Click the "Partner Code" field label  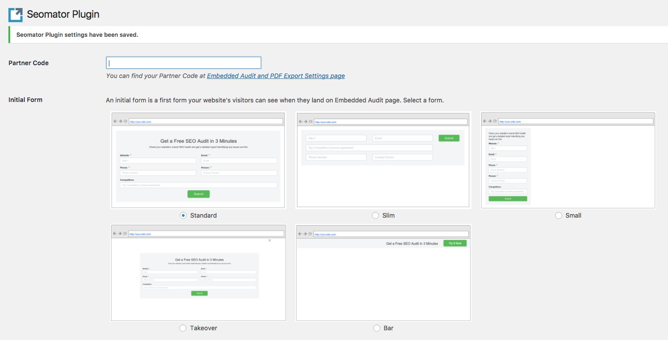pos(29,63)
